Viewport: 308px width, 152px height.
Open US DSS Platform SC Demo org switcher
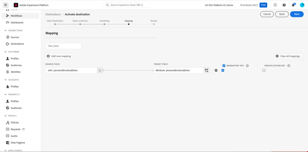pyautogui.click(x=219, y=5)
